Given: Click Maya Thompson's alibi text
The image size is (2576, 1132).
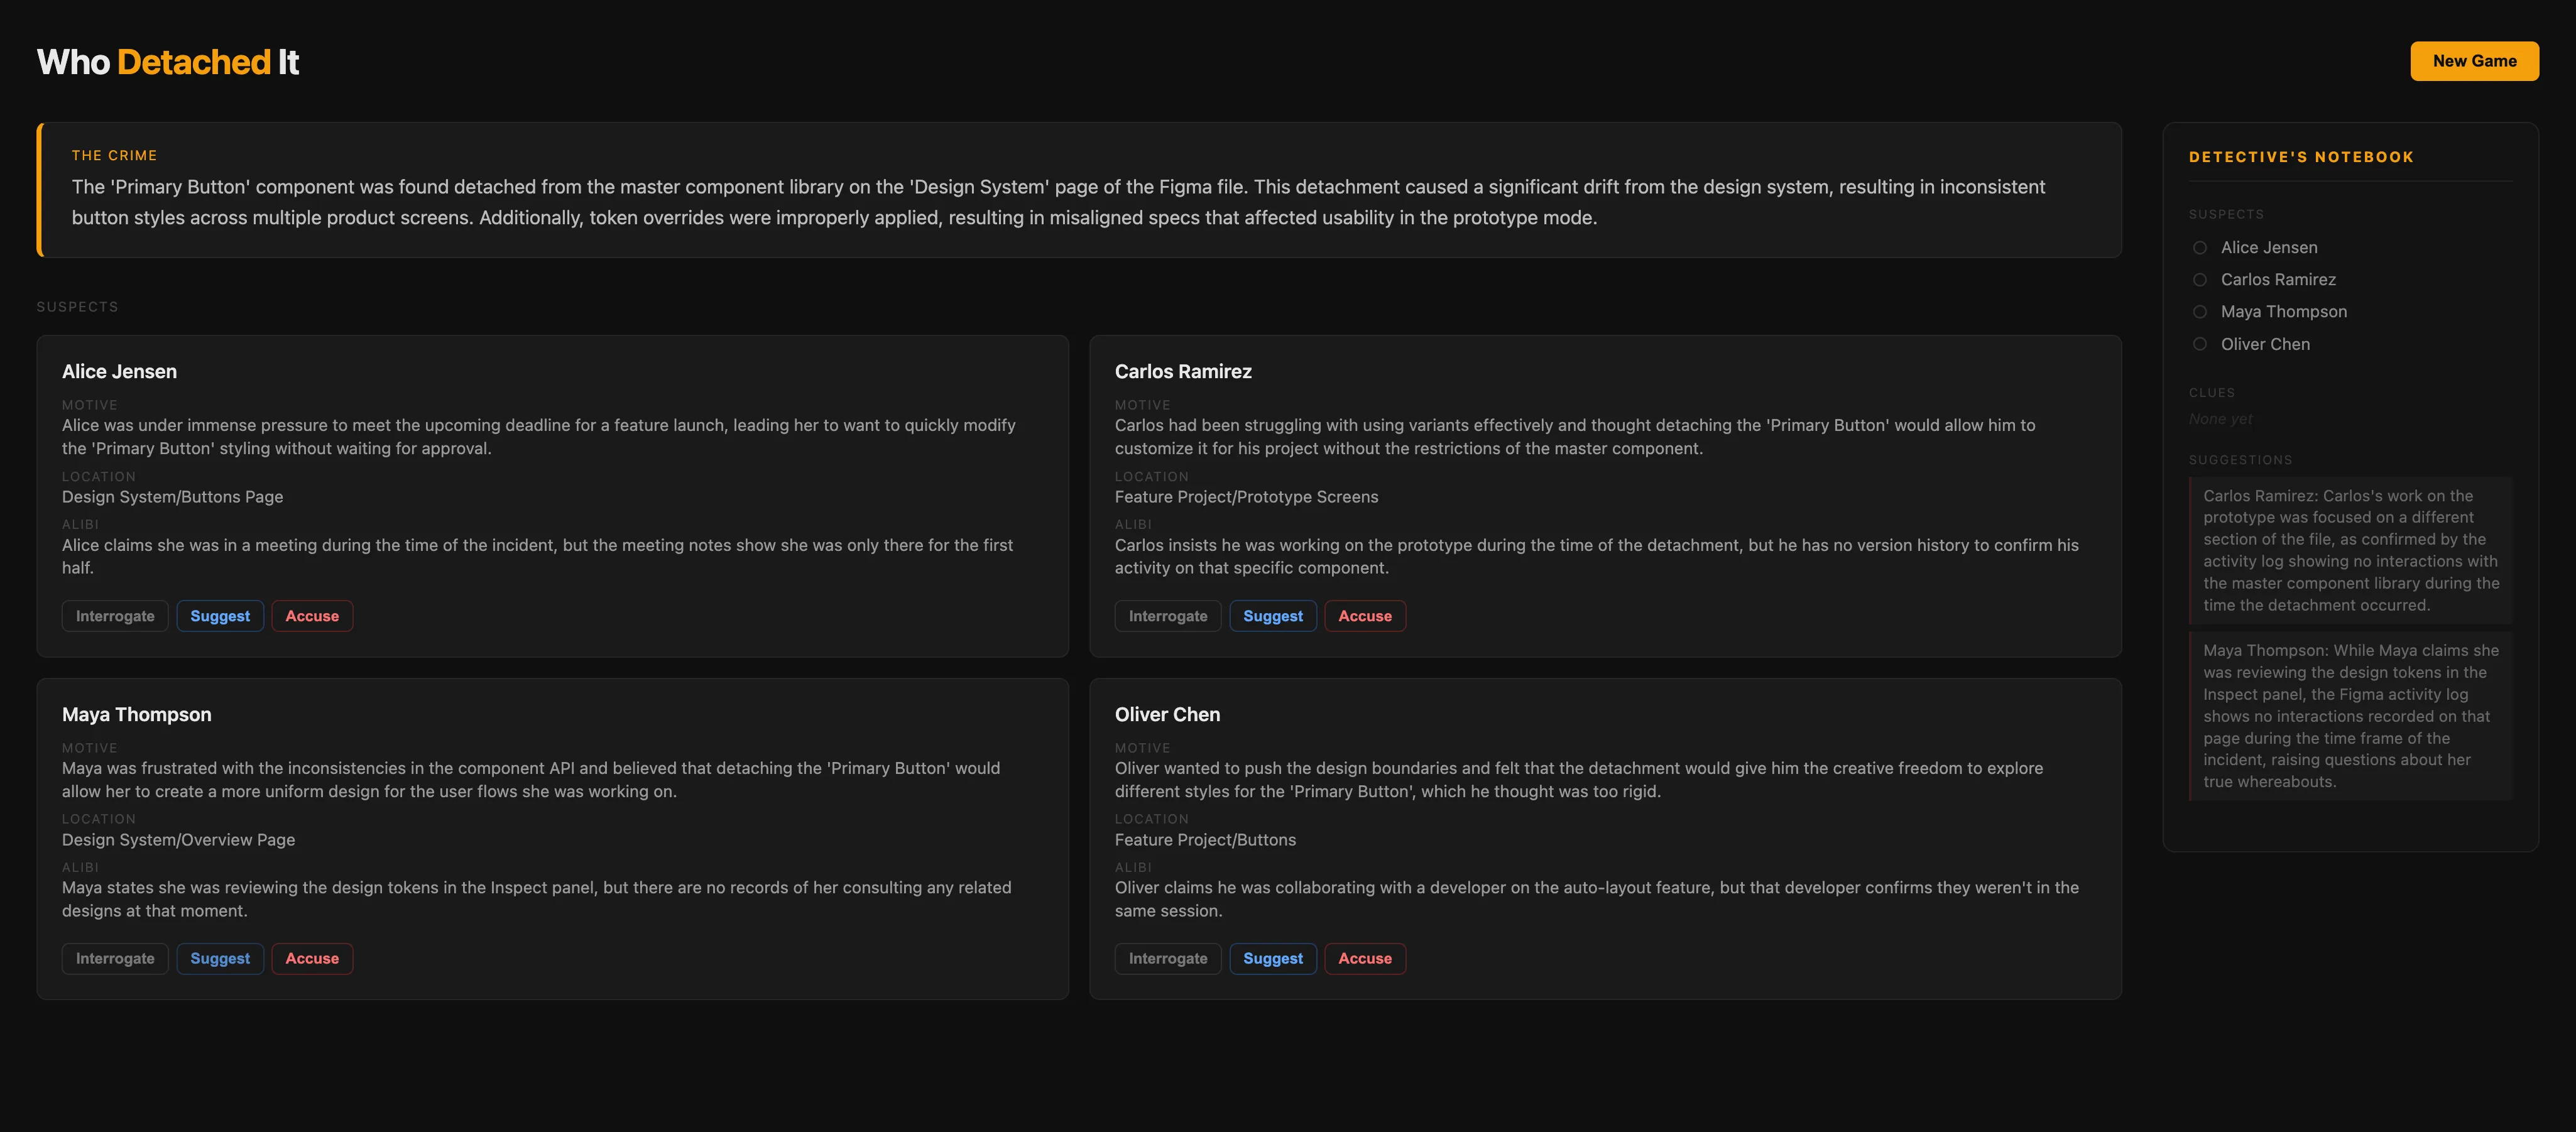Looking at the screenshot, I should [536, 899].
